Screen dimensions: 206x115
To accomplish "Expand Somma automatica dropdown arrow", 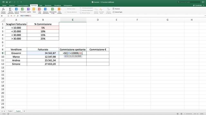I will (13, 9).
